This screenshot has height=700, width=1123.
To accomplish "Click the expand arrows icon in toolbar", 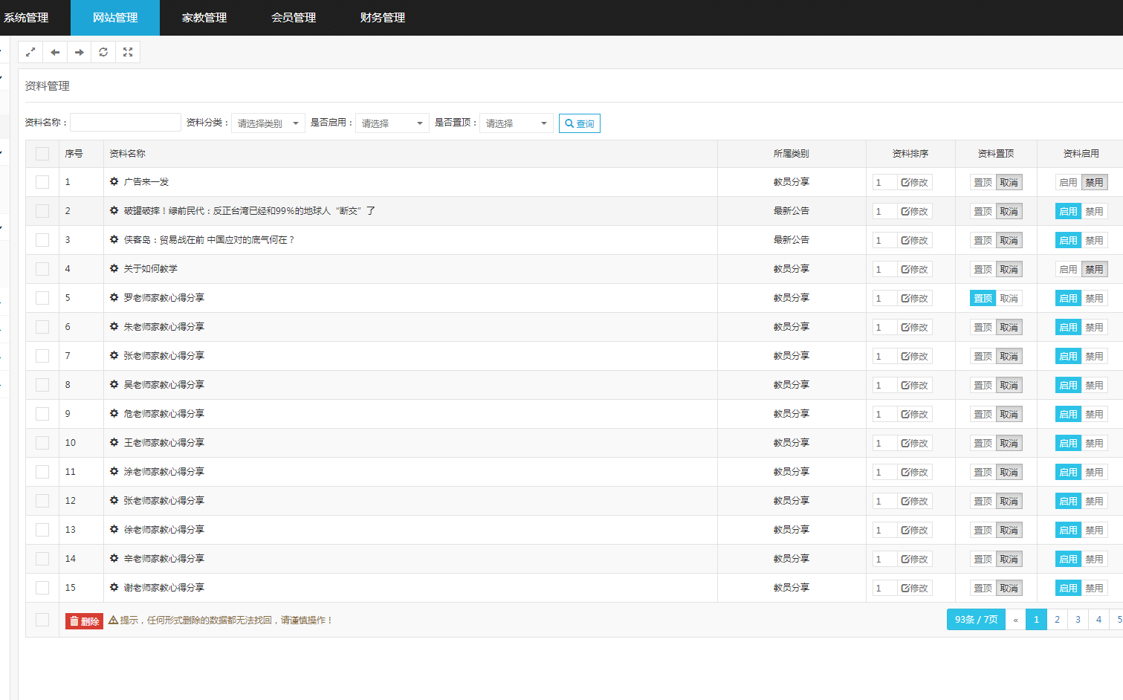I will pos(30,52).
